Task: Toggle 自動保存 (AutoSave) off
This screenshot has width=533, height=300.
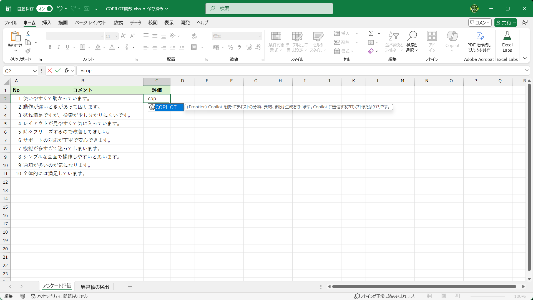Action: click(x=44, y=9)
